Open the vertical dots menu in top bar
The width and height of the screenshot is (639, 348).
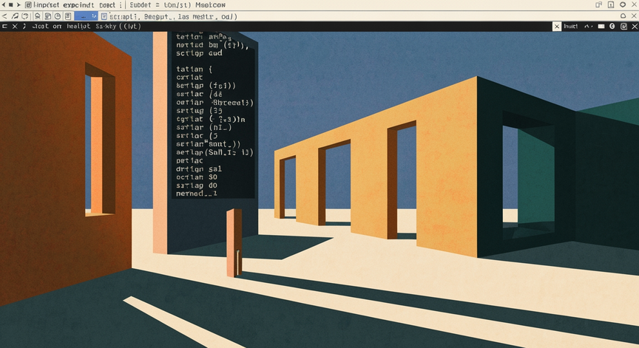(121, 5)
